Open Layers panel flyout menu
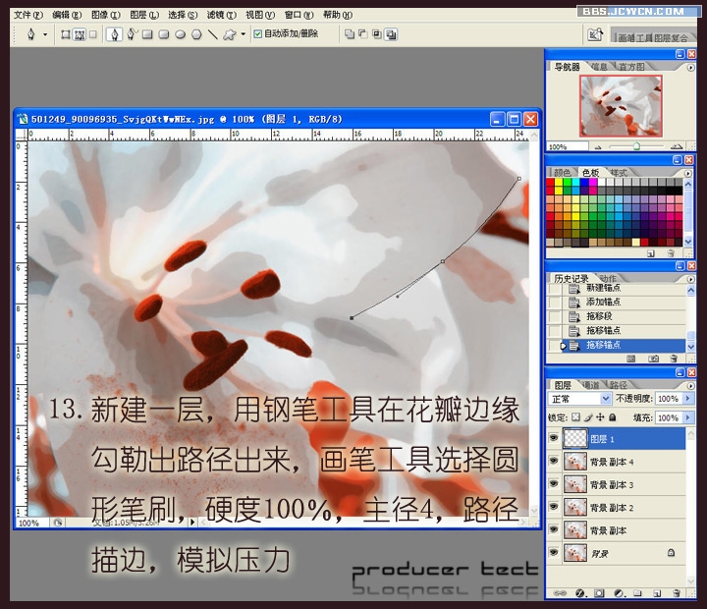The height and width of the screenshot is (609, 707). tap(690, 386)
